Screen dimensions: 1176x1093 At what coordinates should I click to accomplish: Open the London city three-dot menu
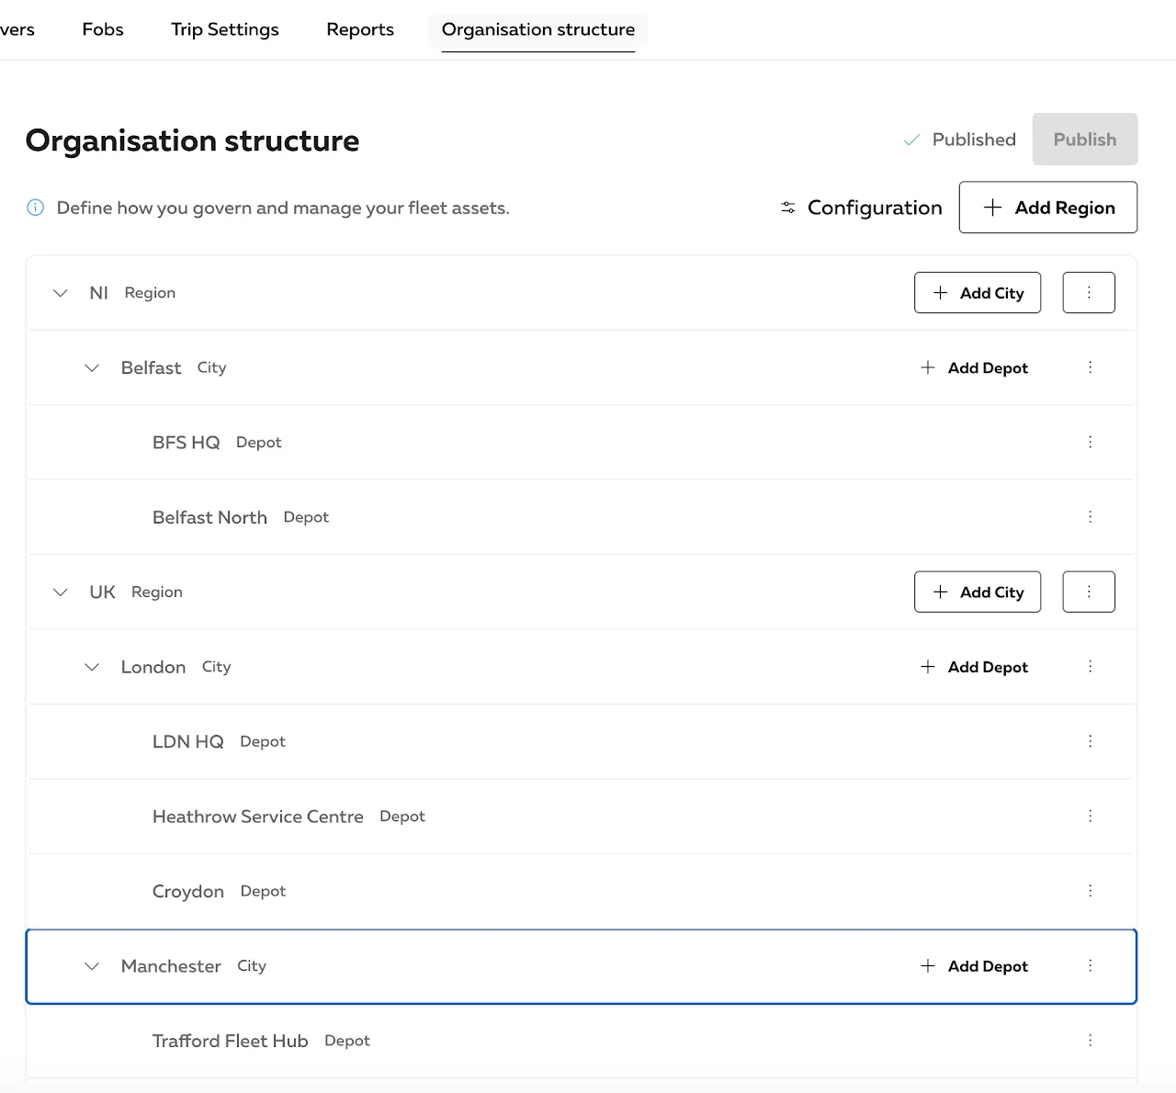point(1091,667)
